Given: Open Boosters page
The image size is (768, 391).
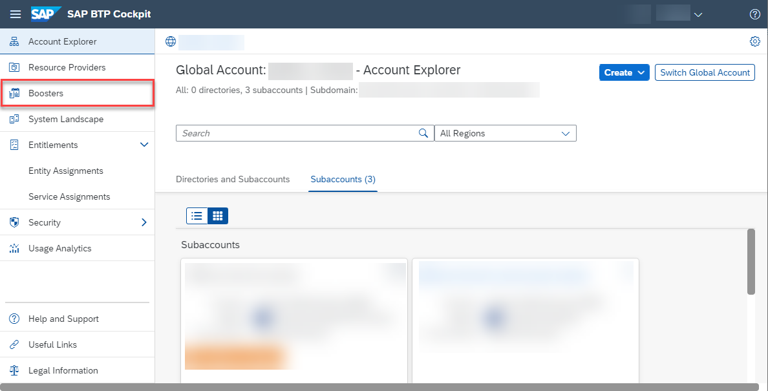Looking at the screenshot, I should point(78,93).
